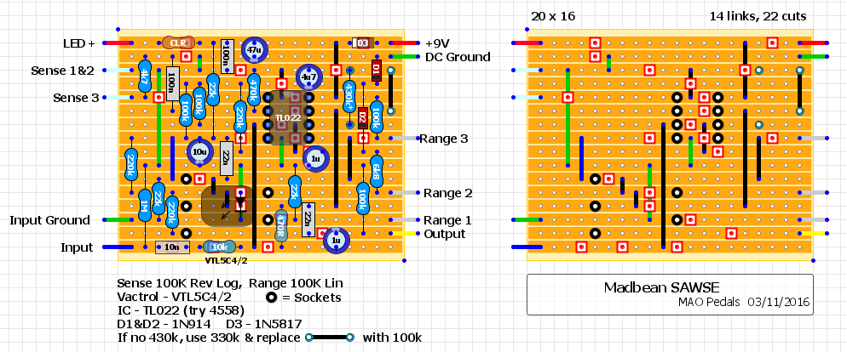847x352 pixels.
Task: Click the 6k8 resistor
Action: (x=376, y=170)
